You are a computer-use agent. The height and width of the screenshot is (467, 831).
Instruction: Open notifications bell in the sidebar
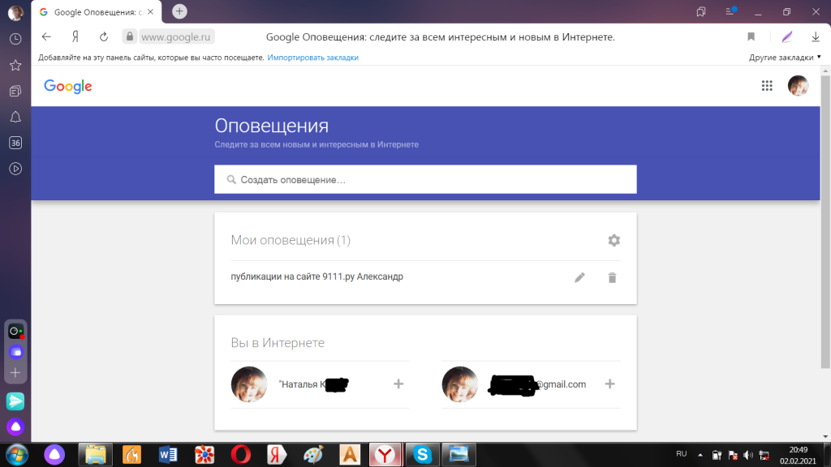point(15,117)
